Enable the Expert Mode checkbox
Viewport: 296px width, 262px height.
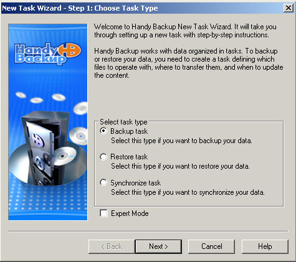click(x=103, y=213)
